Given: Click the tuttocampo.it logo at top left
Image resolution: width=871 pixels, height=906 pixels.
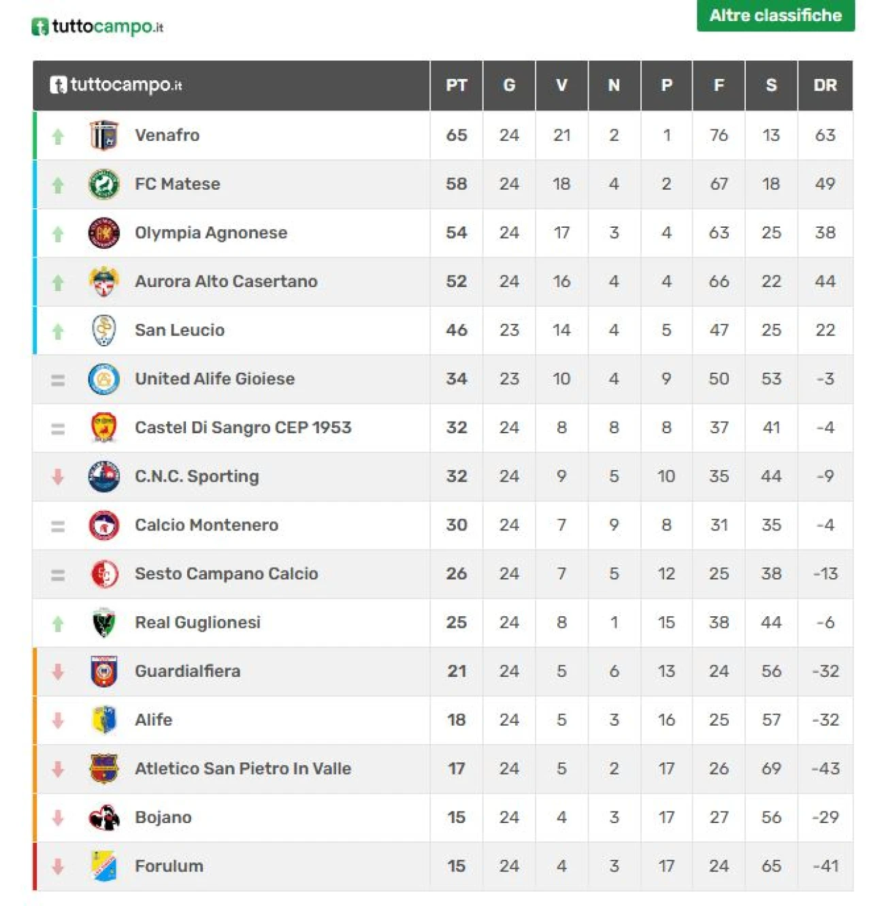Looking at the screenshot, I should click(98, 27).
